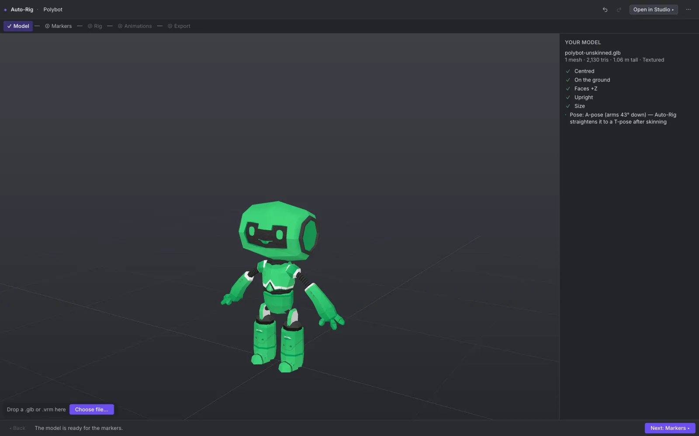
Task: Open the three-dot more options menu
Action: point(689,10)
